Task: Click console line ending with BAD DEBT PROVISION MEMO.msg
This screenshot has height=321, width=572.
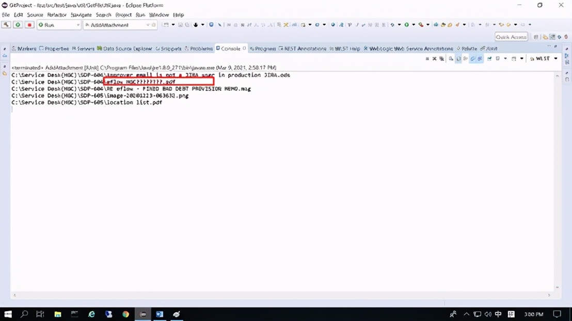Action: pyautogui.click(x=131, y=89)
